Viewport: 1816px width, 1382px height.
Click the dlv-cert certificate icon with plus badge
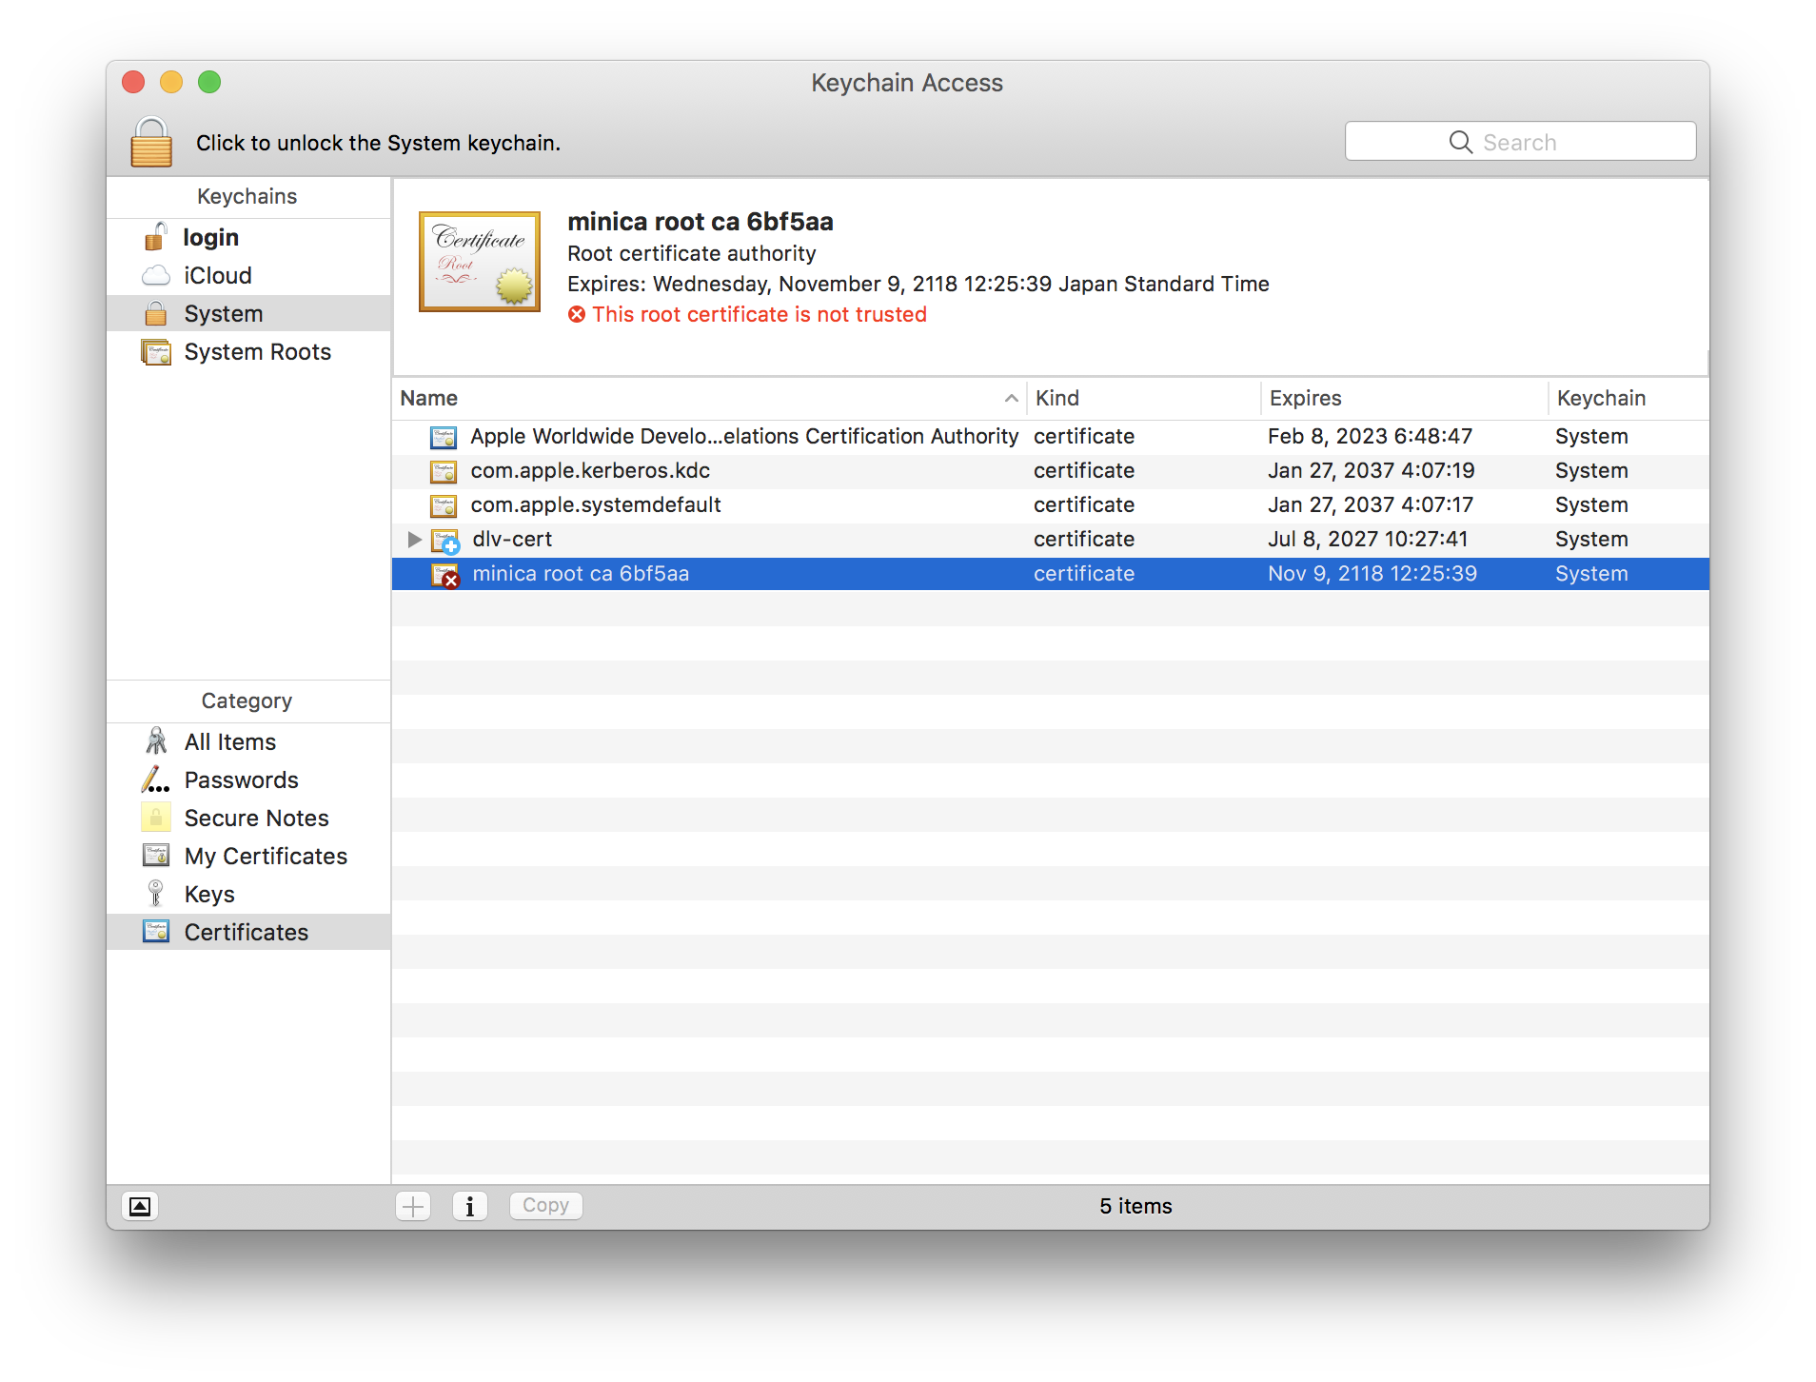pyautogui.click(x=445, y=541)
